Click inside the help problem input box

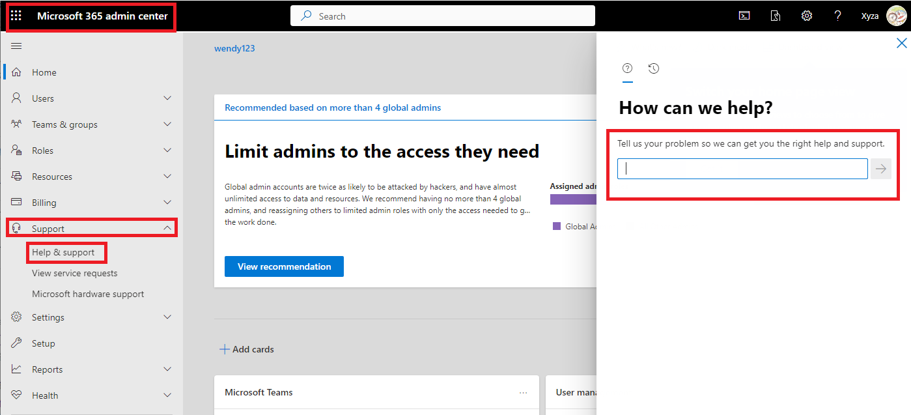742,168
